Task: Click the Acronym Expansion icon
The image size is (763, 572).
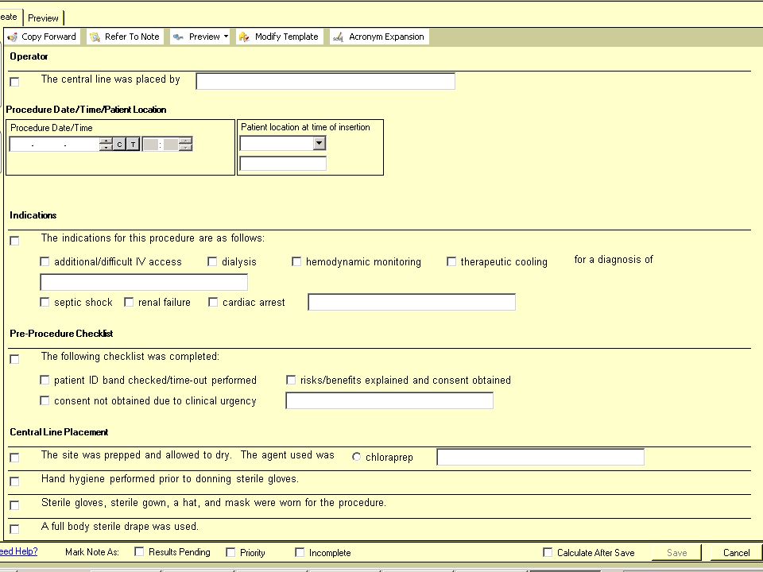Action: 339,37
